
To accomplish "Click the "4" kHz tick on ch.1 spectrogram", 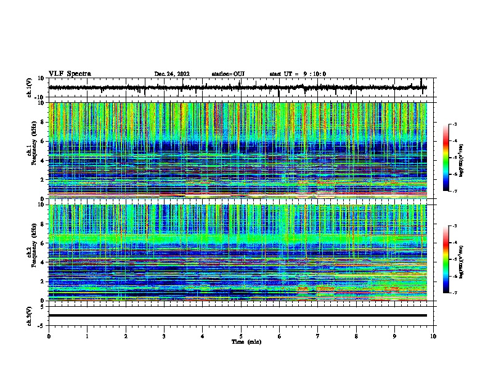I will point(43,161).
